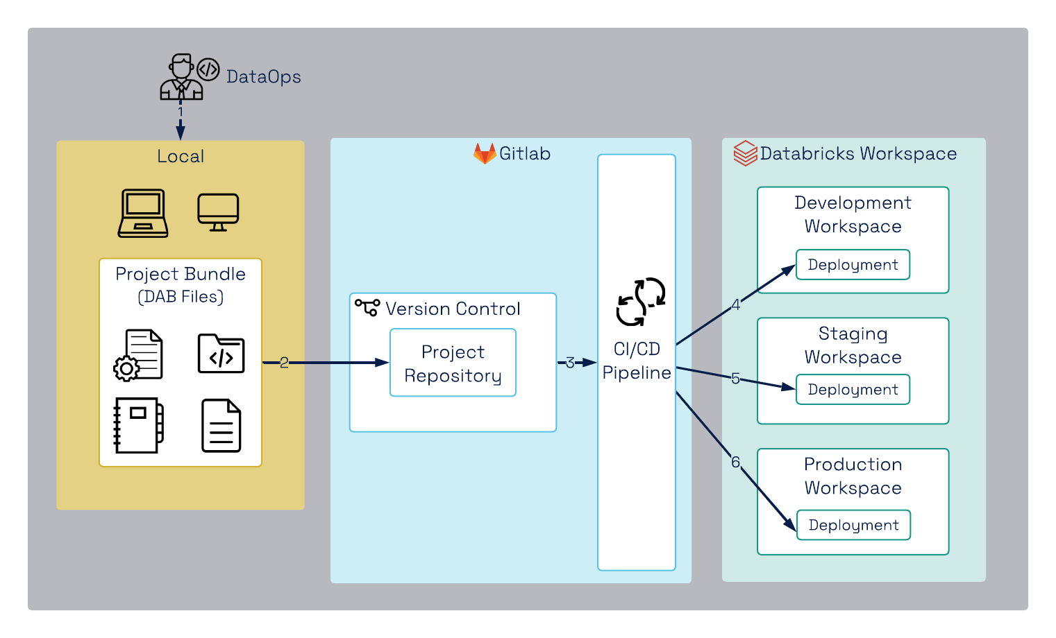Click the laptop icon in the Local box
The width and height of the screenshot is (1056, 638).
point(143,213)
